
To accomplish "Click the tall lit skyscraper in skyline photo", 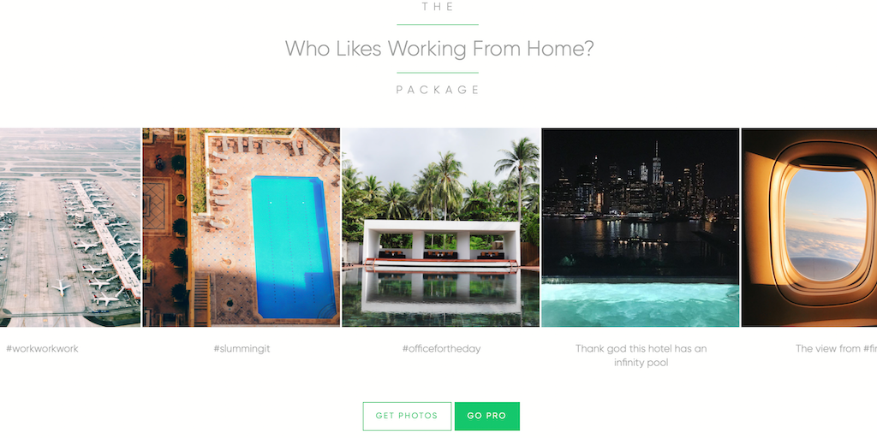I will pos(657,163).
